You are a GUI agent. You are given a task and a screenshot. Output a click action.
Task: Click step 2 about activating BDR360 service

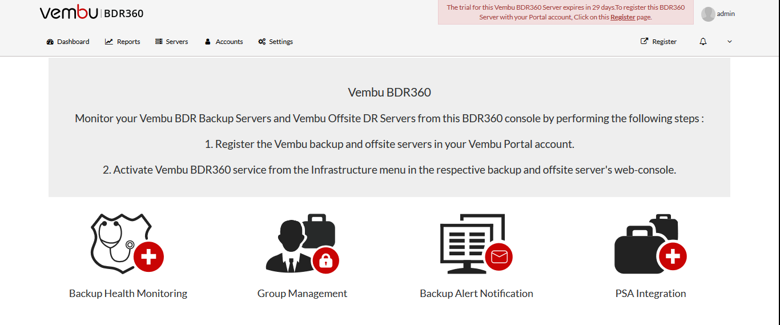pos(389,170)
